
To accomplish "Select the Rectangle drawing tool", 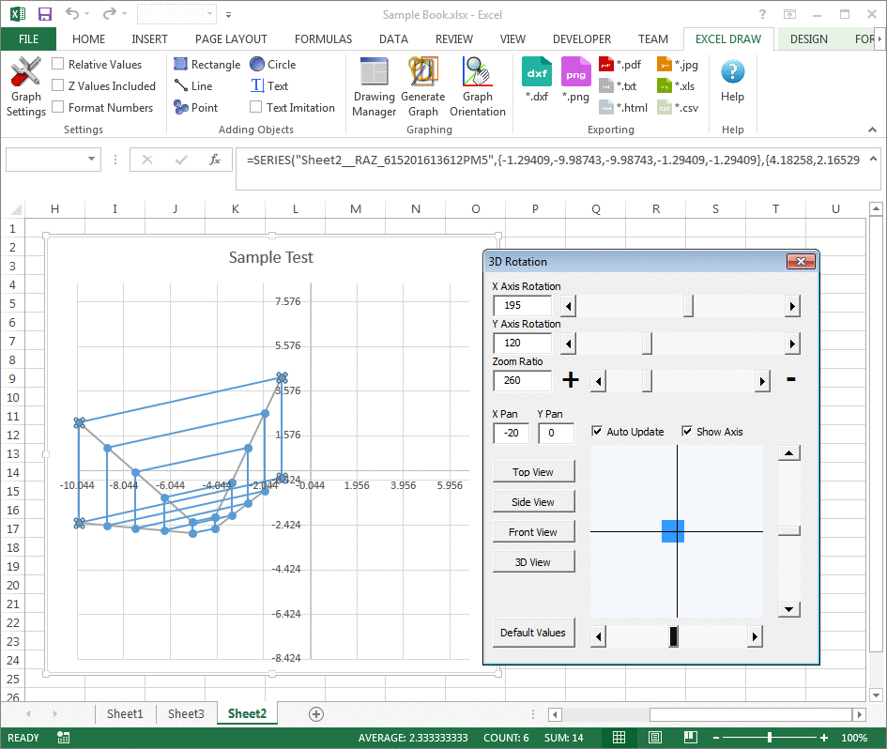I will click(206, 64).
